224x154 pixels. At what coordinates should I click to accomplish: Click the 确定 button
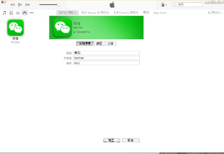[111, 141]
